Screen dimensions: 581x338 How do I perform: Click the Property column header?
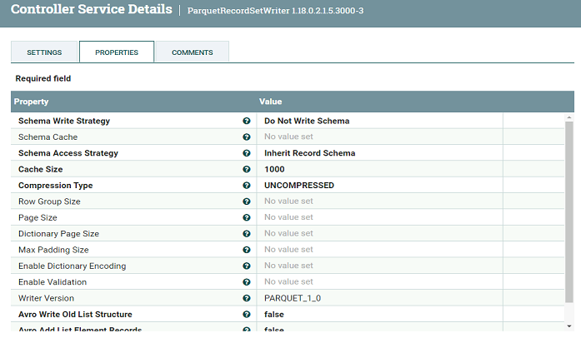[31, 102]
